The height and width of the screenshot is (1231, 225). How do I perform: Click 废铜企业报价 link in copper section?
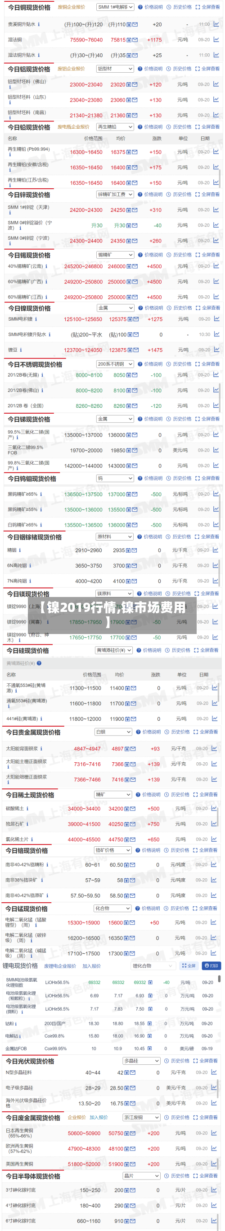click(x=72, y=7)
